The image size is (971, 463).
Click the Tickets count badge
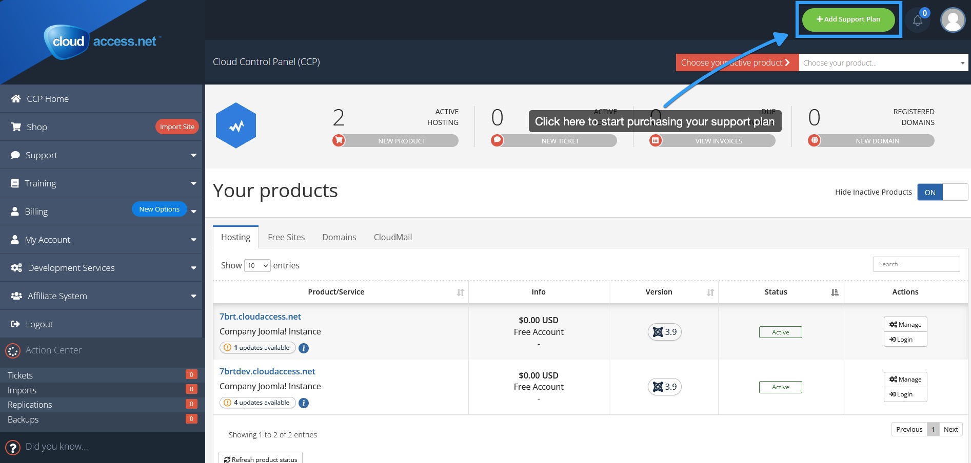click(191, 374)
